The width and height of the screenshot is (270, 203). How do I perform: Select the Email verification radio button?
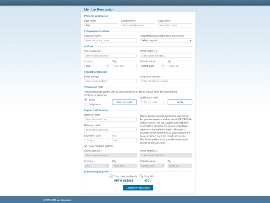pos(86,100)
